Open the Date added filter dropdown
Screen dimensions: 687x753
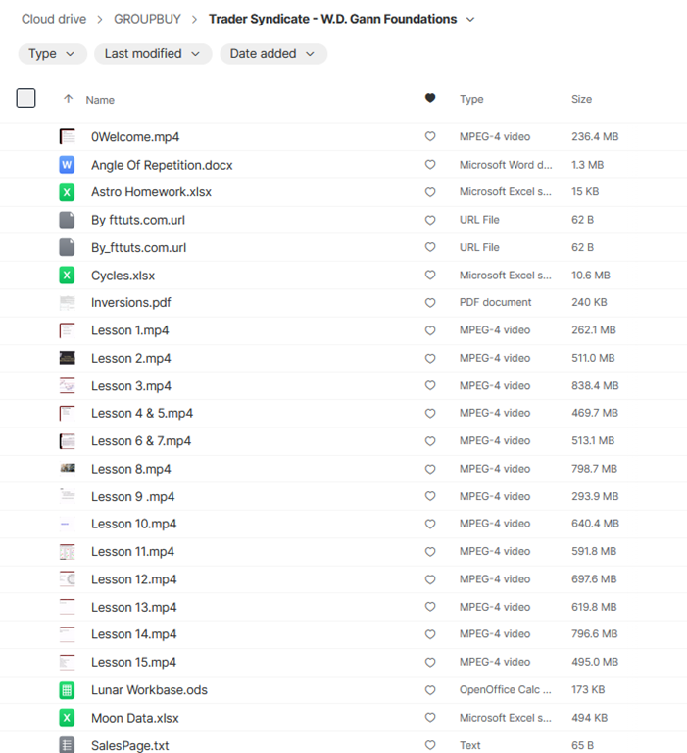[x=272, y=54]
